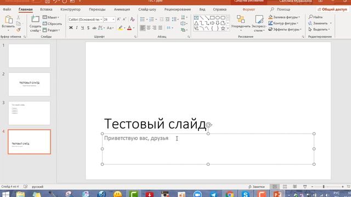
Task: Click the Format Painter brush icon
Action: coord(19,30)
